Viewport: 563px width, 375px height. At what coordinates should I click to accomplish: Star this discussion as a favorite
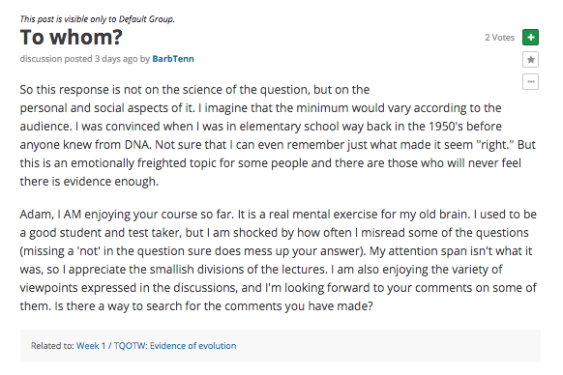(x=530, y=60)
